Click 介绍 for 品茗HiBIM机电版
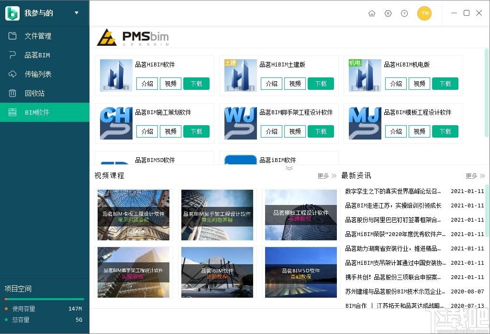This screenshot has height=334, width=490. pyautogui.click(x=396, y=84)
